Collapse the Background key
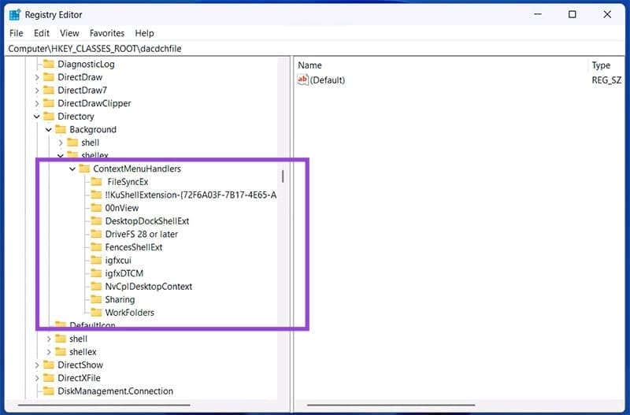The image size is (630, 415). click(49, 130)
